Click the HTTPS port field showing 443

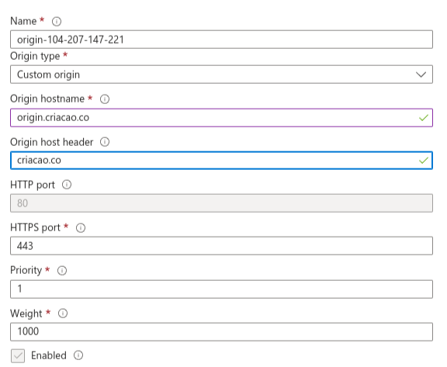221,246
